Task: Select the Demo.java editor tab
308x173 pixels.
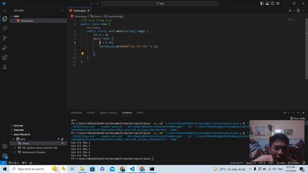Action: coord(79,11)
